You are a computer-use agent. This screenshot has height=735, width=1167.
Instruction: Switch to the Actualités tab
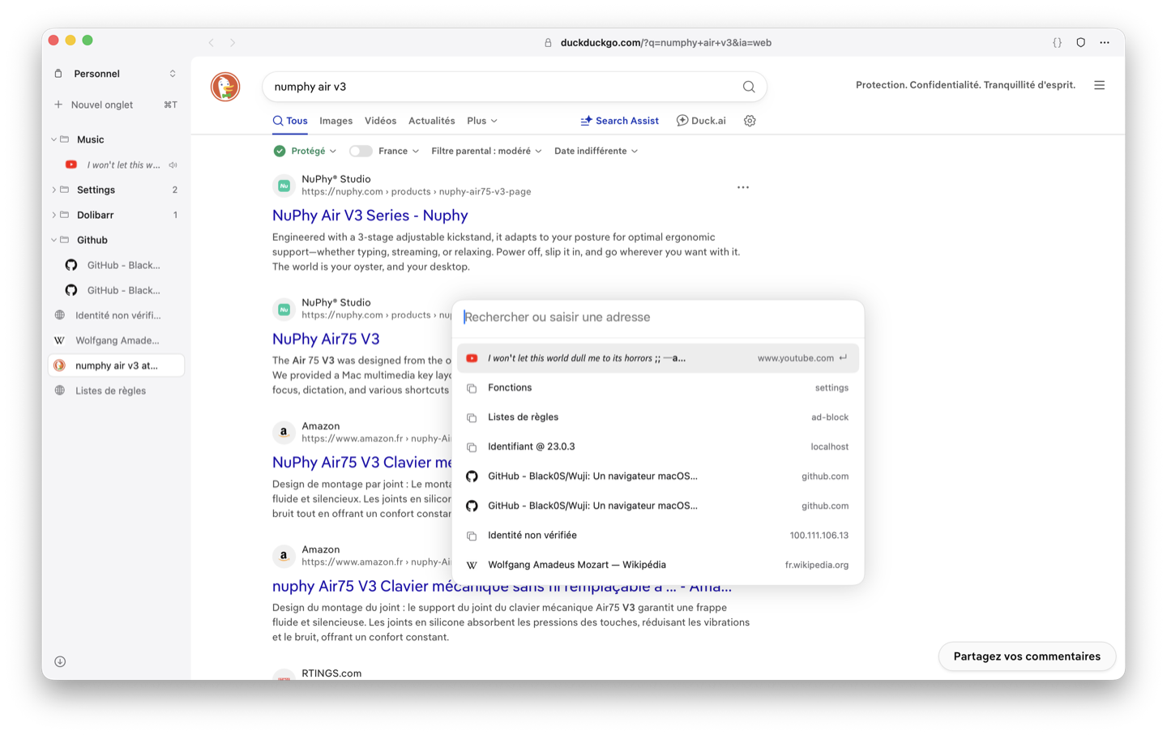(x=432, y=121)
